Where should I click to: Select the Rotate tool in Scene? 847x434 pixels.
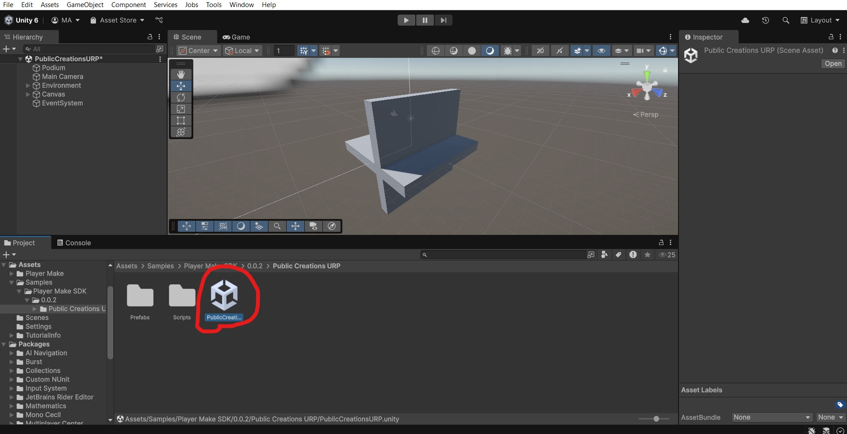pyautogui.click(x=181, y=98)
